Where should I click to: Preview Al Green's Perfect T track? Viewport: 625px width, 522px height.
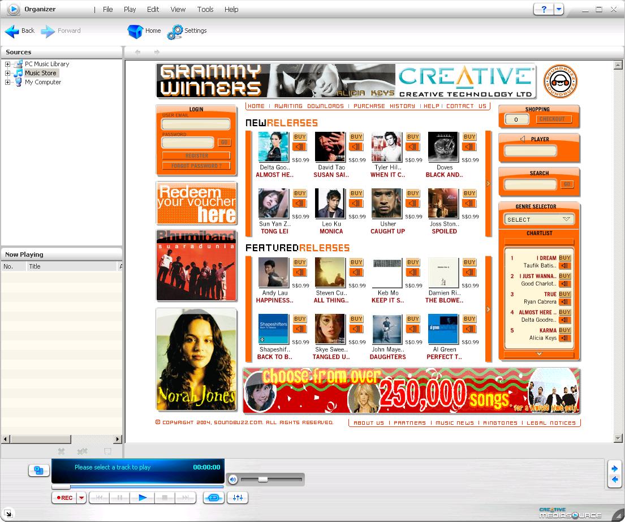469,329
